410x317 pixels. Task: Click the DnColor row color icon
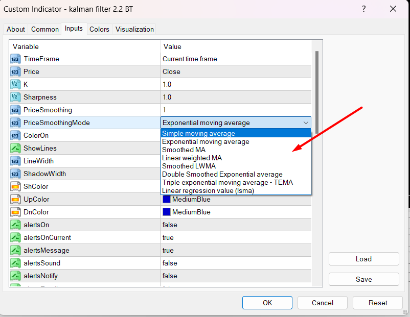[15, 212]
